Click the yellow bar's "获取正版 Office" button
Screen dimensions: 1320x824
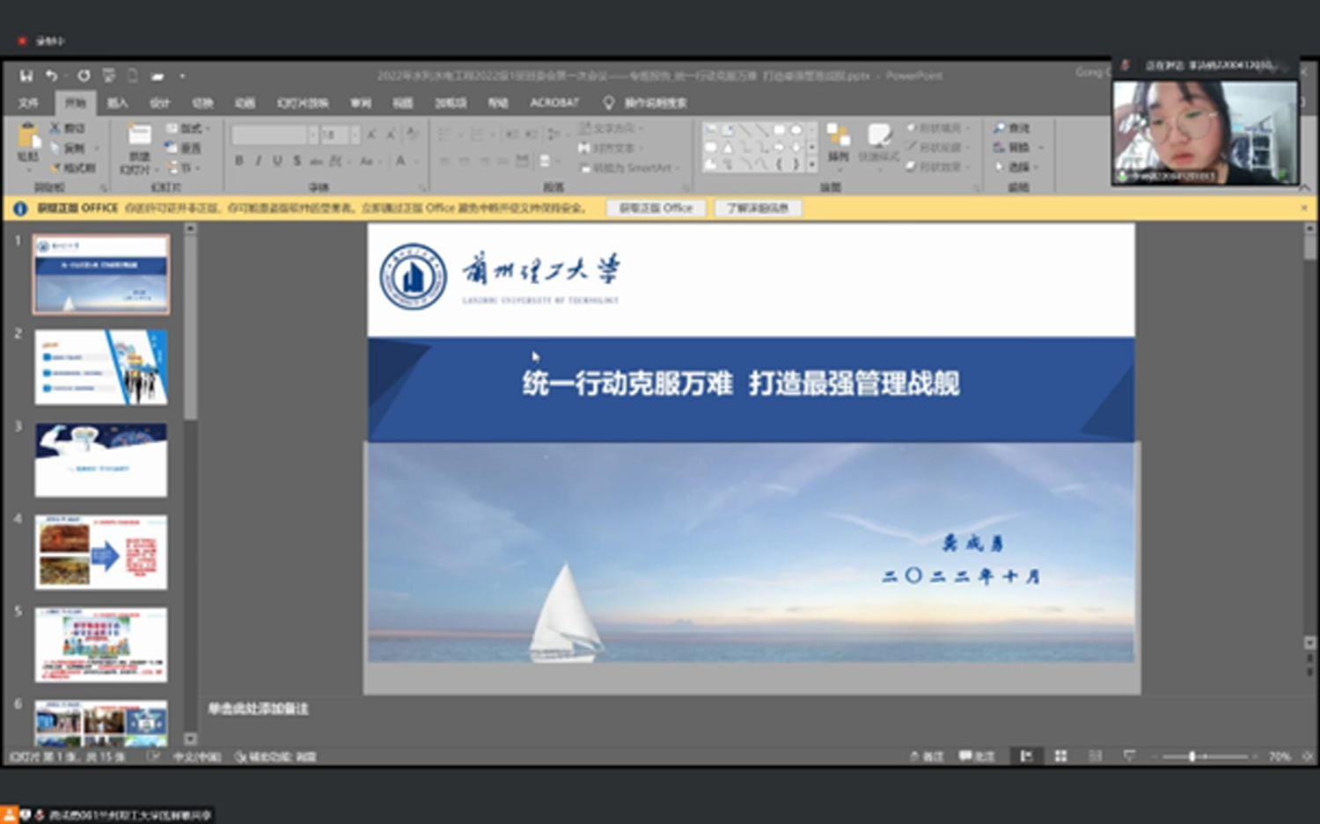(656, 208)
